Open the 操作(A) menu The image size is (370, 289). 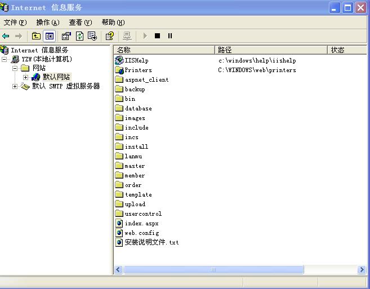[47, 23]
